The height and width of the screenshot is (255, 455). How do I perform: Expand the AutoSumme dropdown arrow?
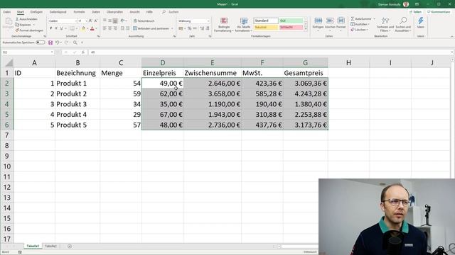click(374, 19)
